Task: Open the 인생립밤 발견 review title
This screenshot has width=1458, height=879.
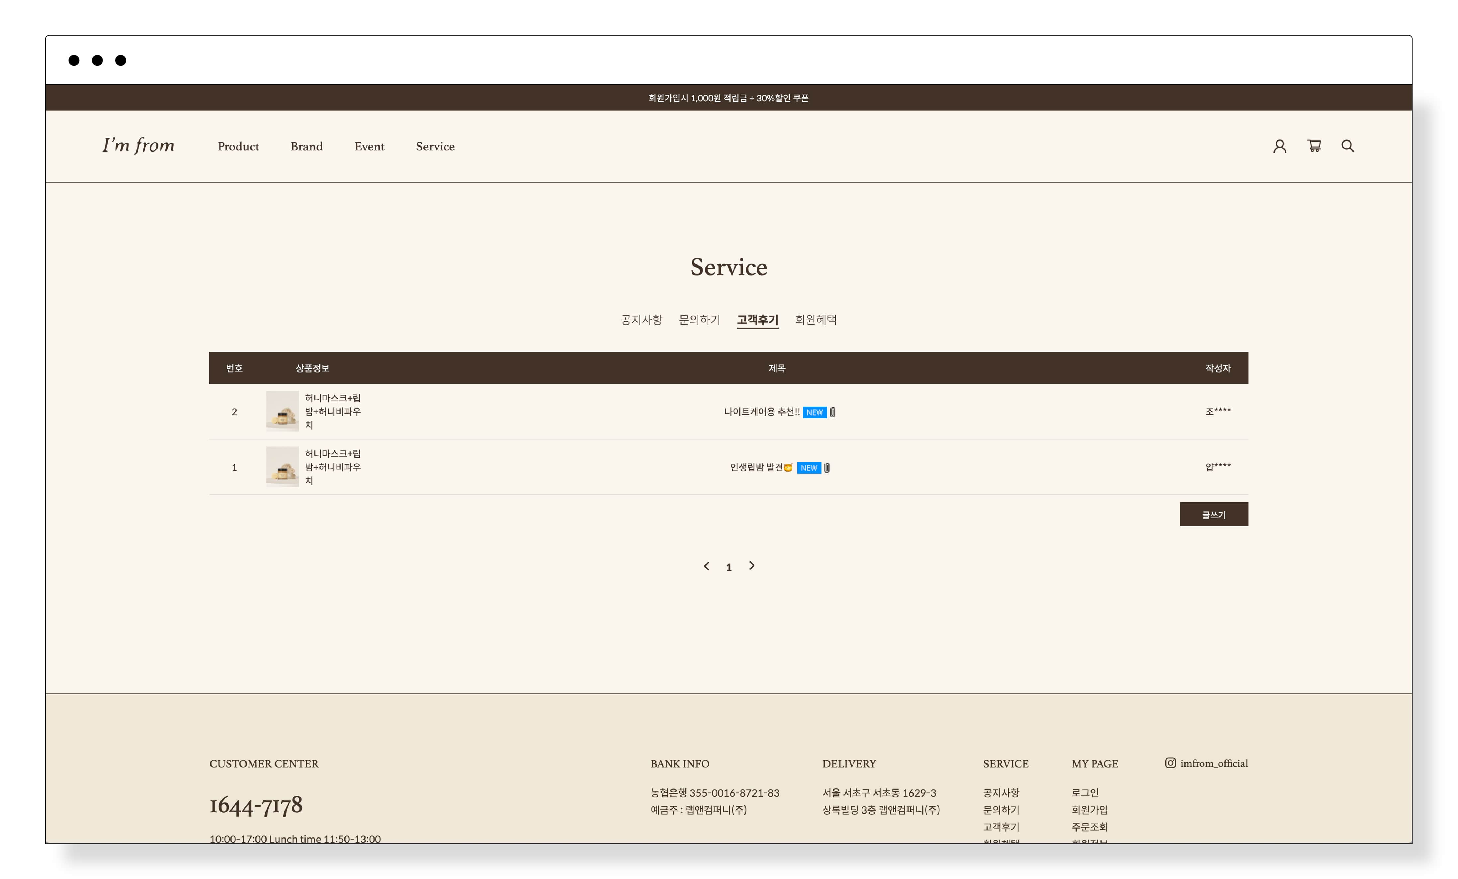Action: pos(760,467)
